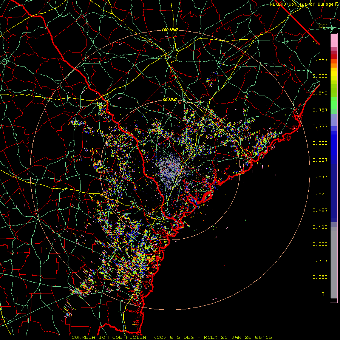The height and width of the screenshot is (340, 340).
Task: Click the 0.573 scale value
Action: [320, 177]
